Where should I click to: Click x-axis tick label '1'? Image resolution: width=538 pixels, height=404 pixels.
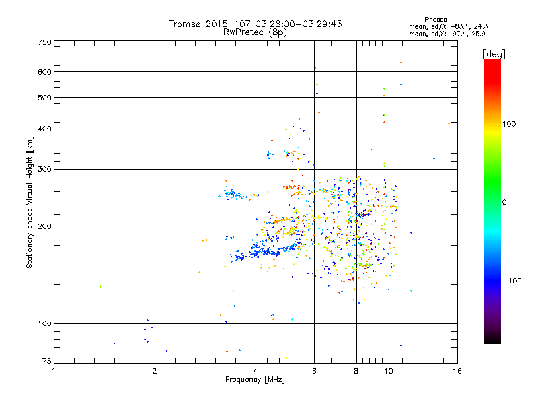click(x=54, y=371)
